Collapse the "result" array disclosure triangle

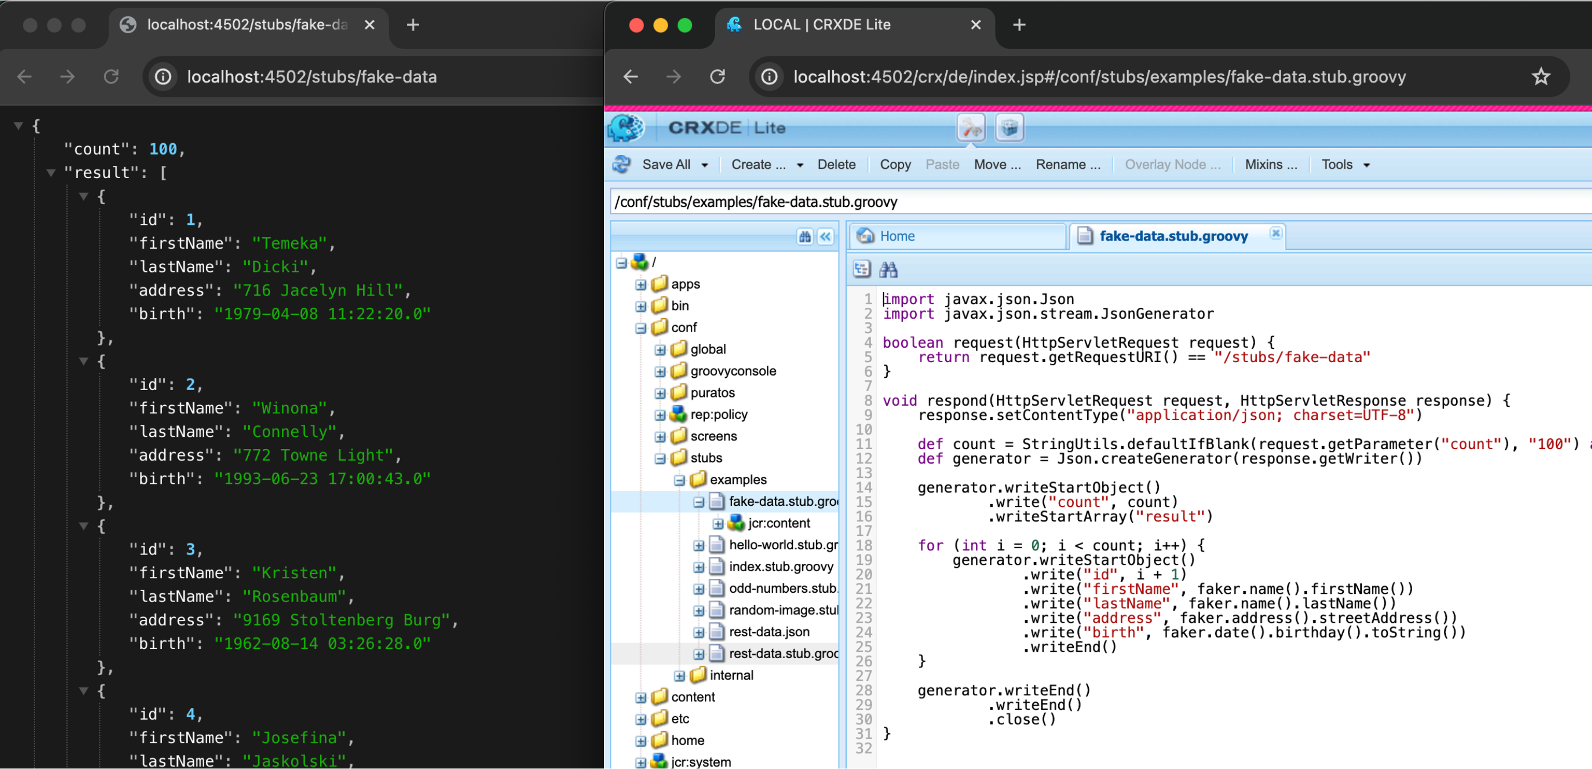[51, 173]
